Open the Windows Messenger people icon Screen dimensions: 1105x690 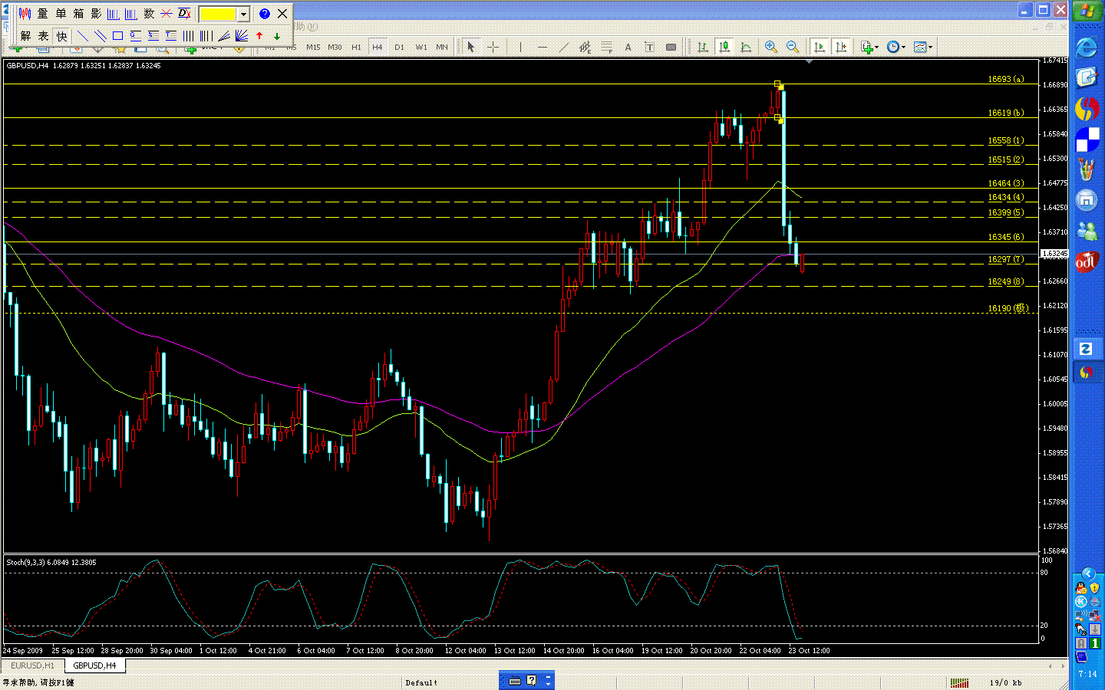[x=1087, y=230]
